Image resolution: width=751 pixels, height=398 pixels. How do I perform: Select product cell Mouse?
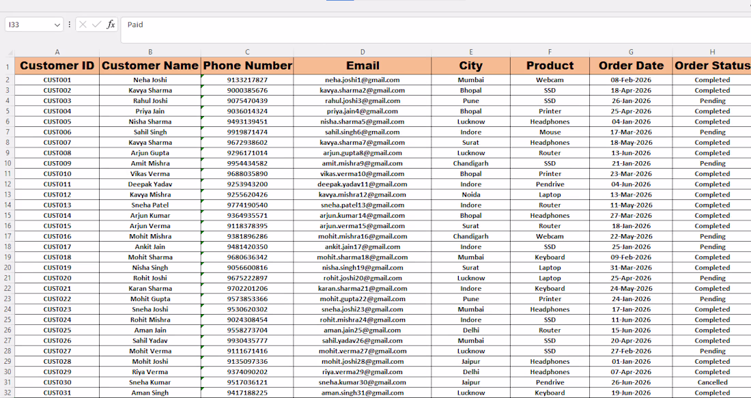[550, 132]
